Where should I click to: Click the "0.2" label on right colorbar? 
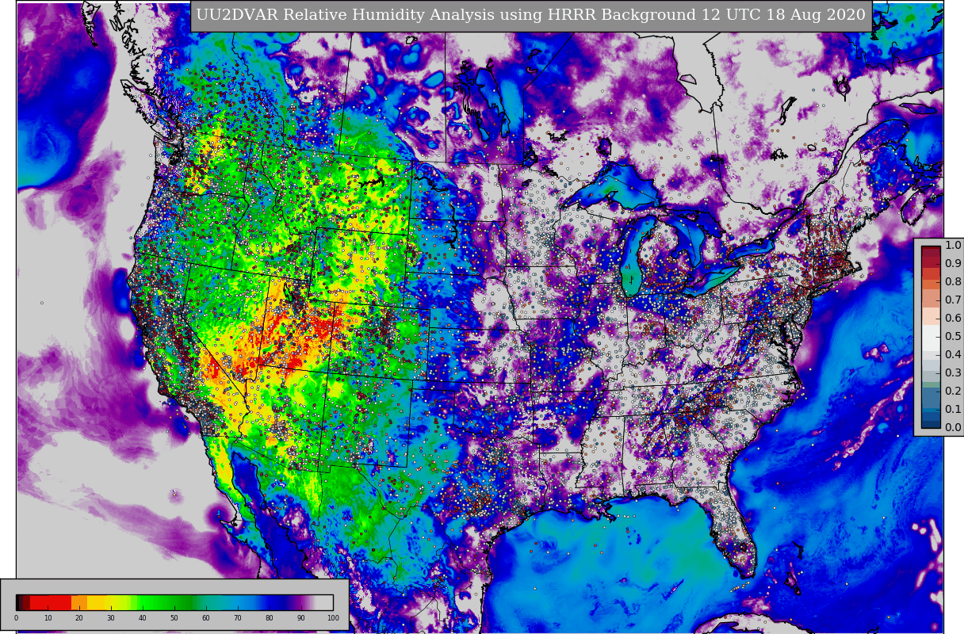[x=952, y=391]
